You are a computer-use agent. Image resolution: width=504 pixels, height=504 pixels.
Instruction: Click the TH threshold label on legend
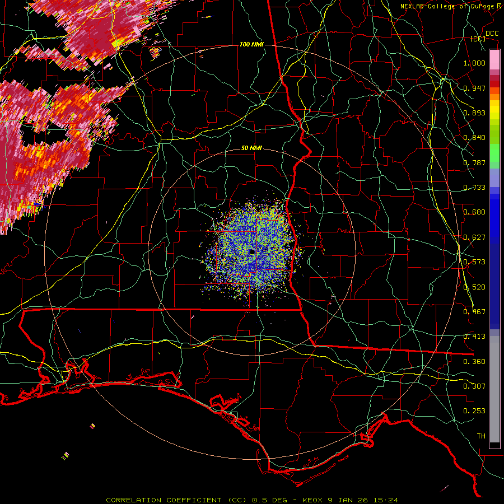(481, 436)
